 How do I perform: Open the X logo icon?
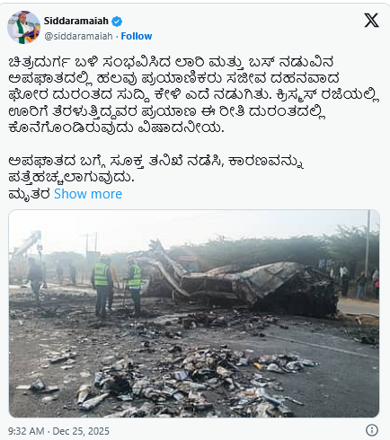coord(371,21)
